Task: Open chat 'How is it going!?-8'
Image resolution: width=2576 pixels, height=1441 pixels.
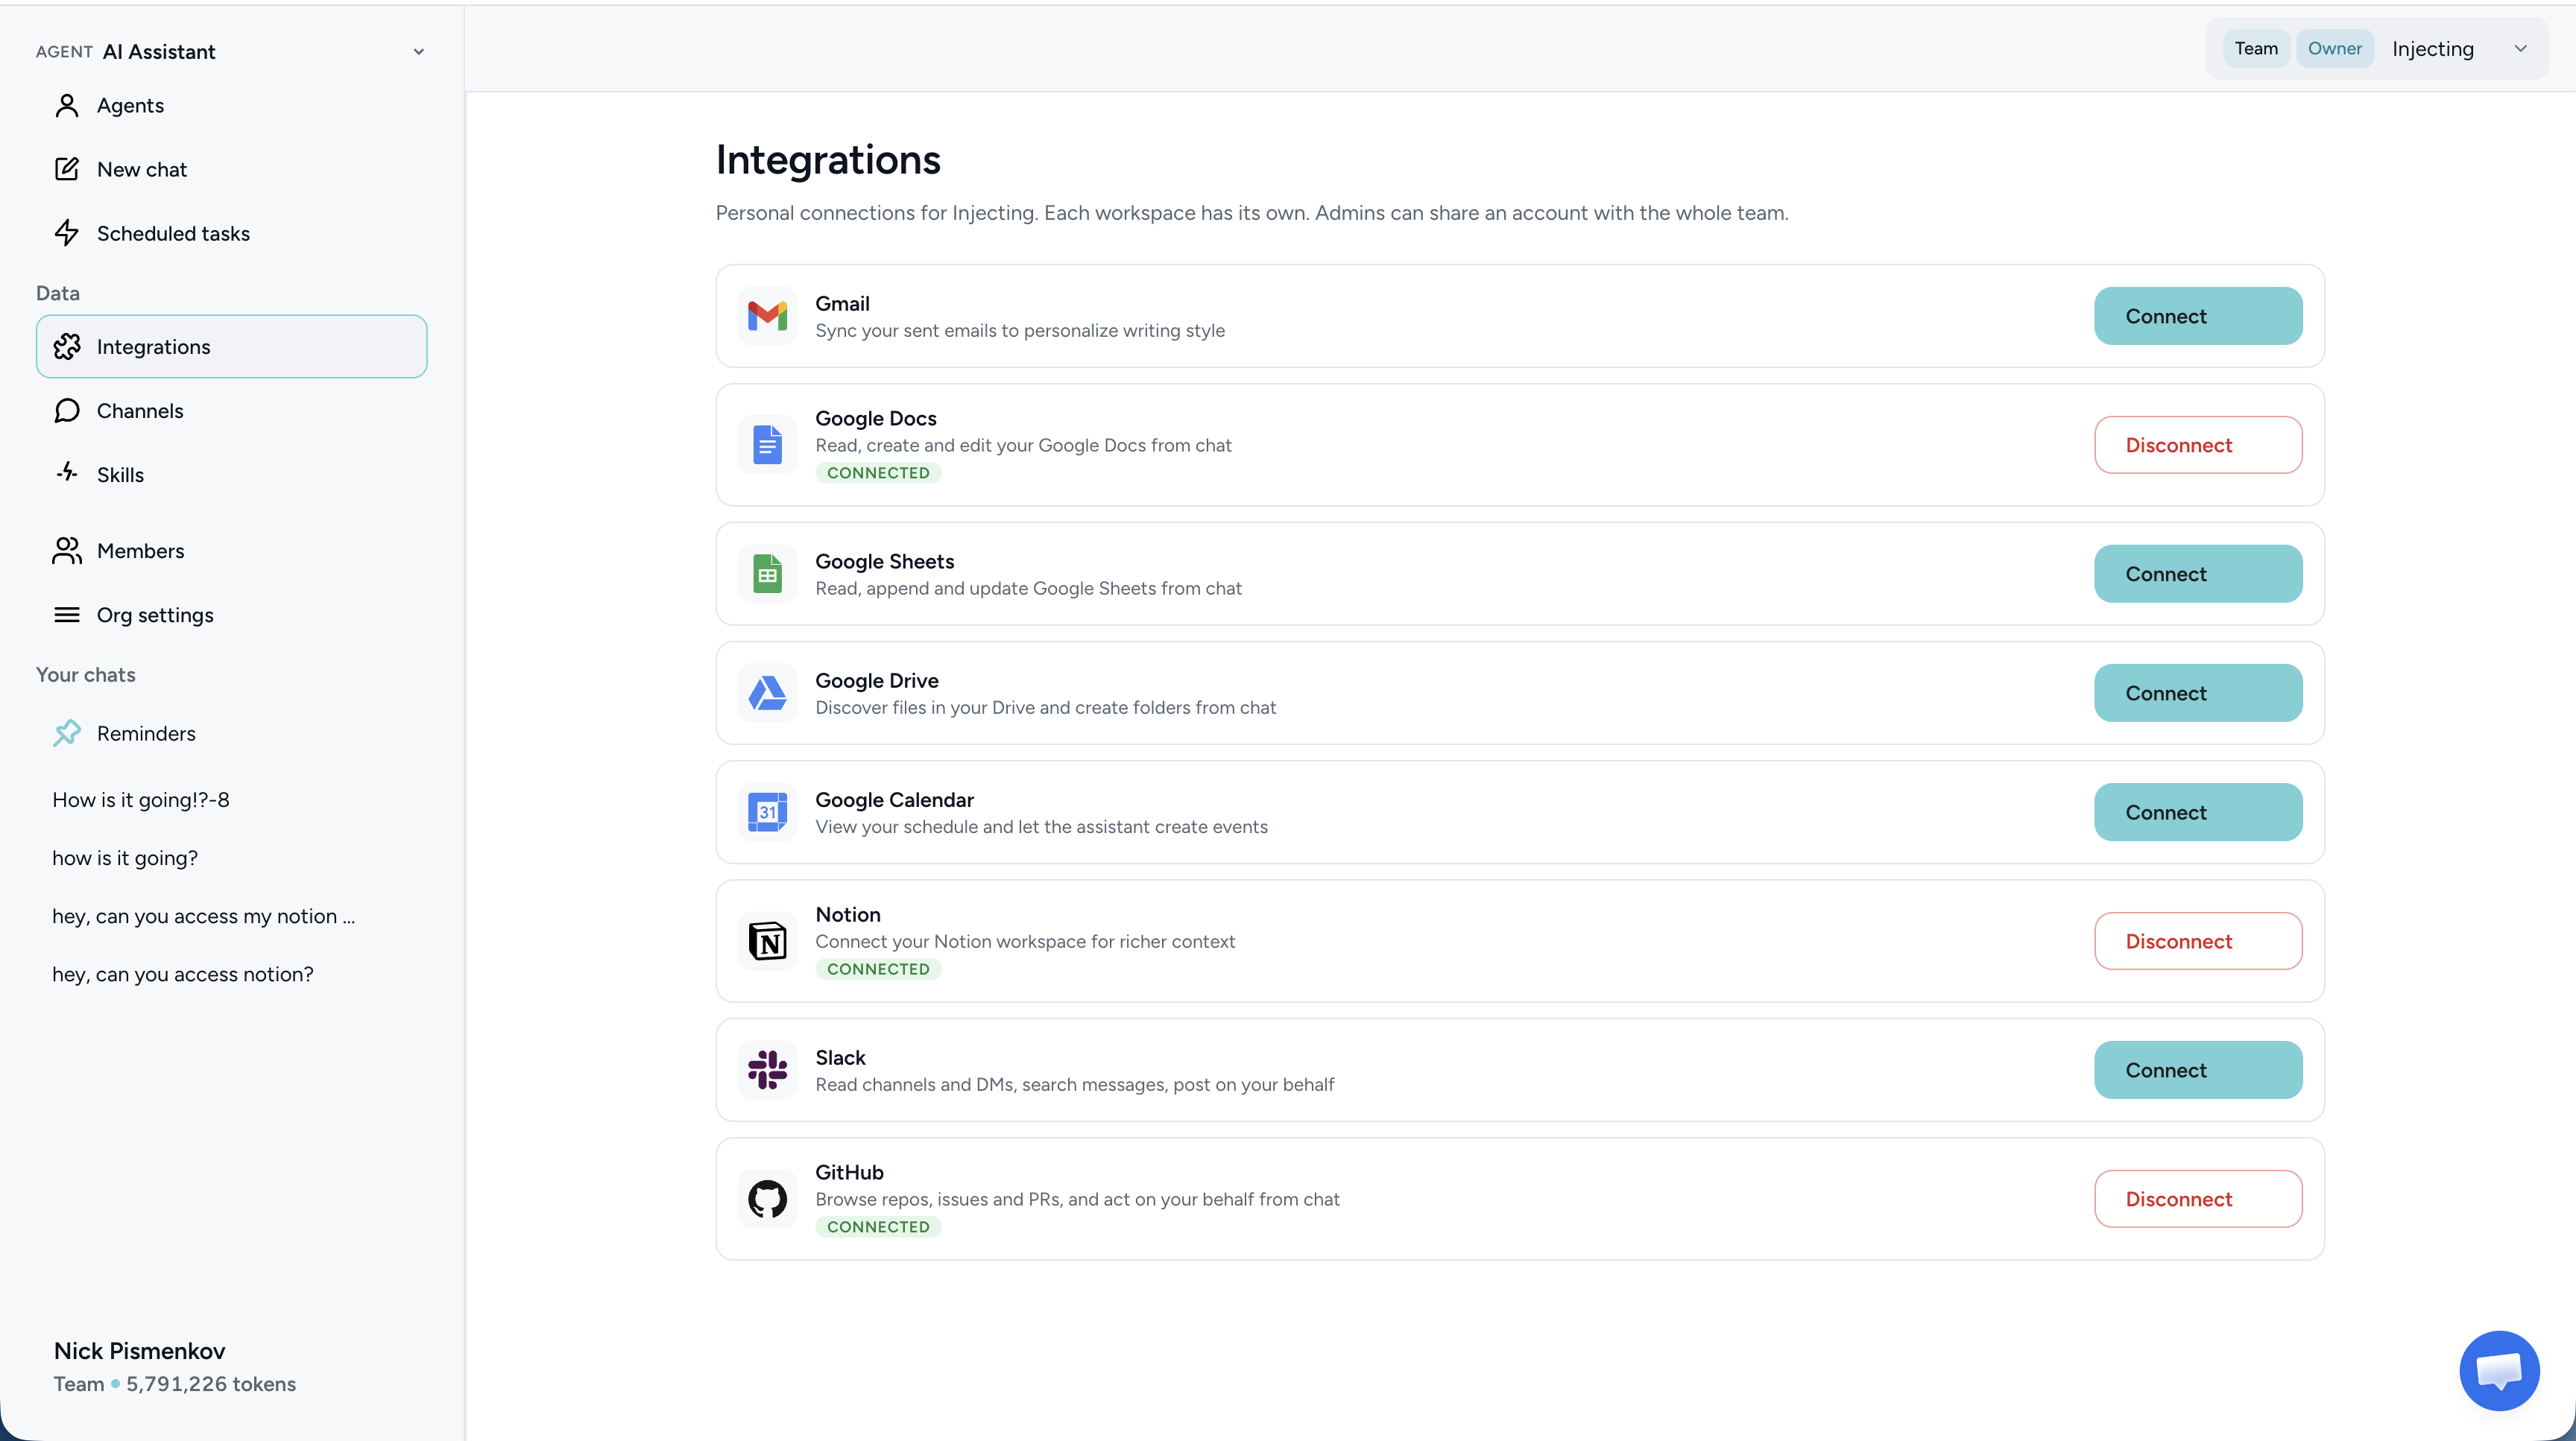Action: pos(141,799)
